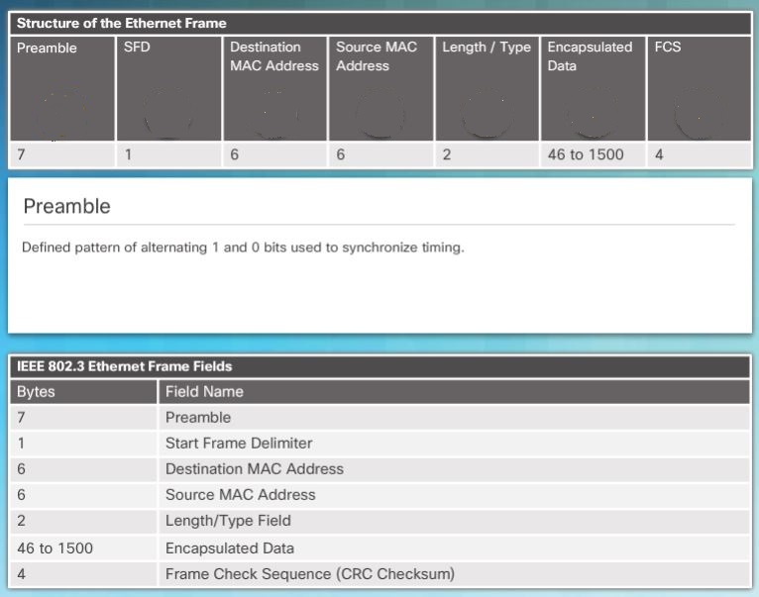Image resolution: width=759 pixels, height=597 pixels.
Task: Select the 'Length/Type Field' row in table
Action: click(x=228, y=521)
